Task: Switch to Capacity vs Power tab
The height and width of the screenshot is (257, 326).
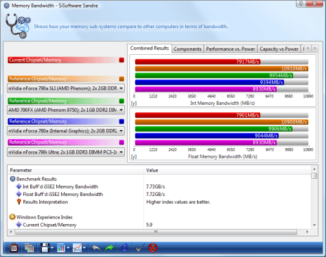Action: coord(279,49)
